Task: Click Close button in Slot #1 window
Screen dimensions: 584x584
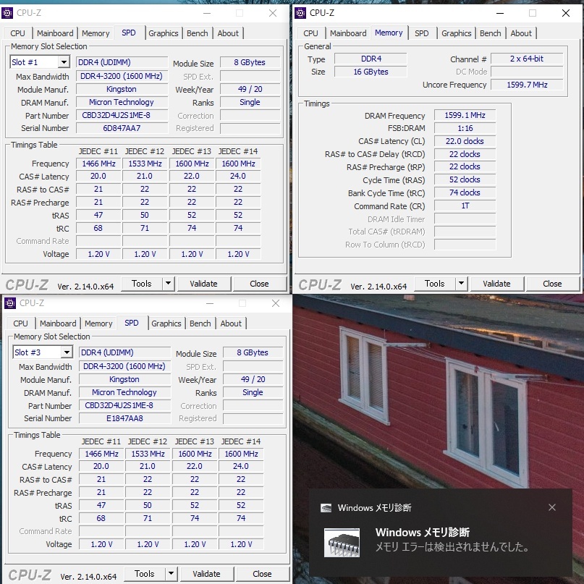Action: click(259, 284)
